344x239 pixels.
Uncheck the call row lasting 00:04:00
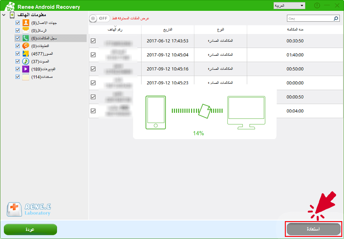(93, 111)
